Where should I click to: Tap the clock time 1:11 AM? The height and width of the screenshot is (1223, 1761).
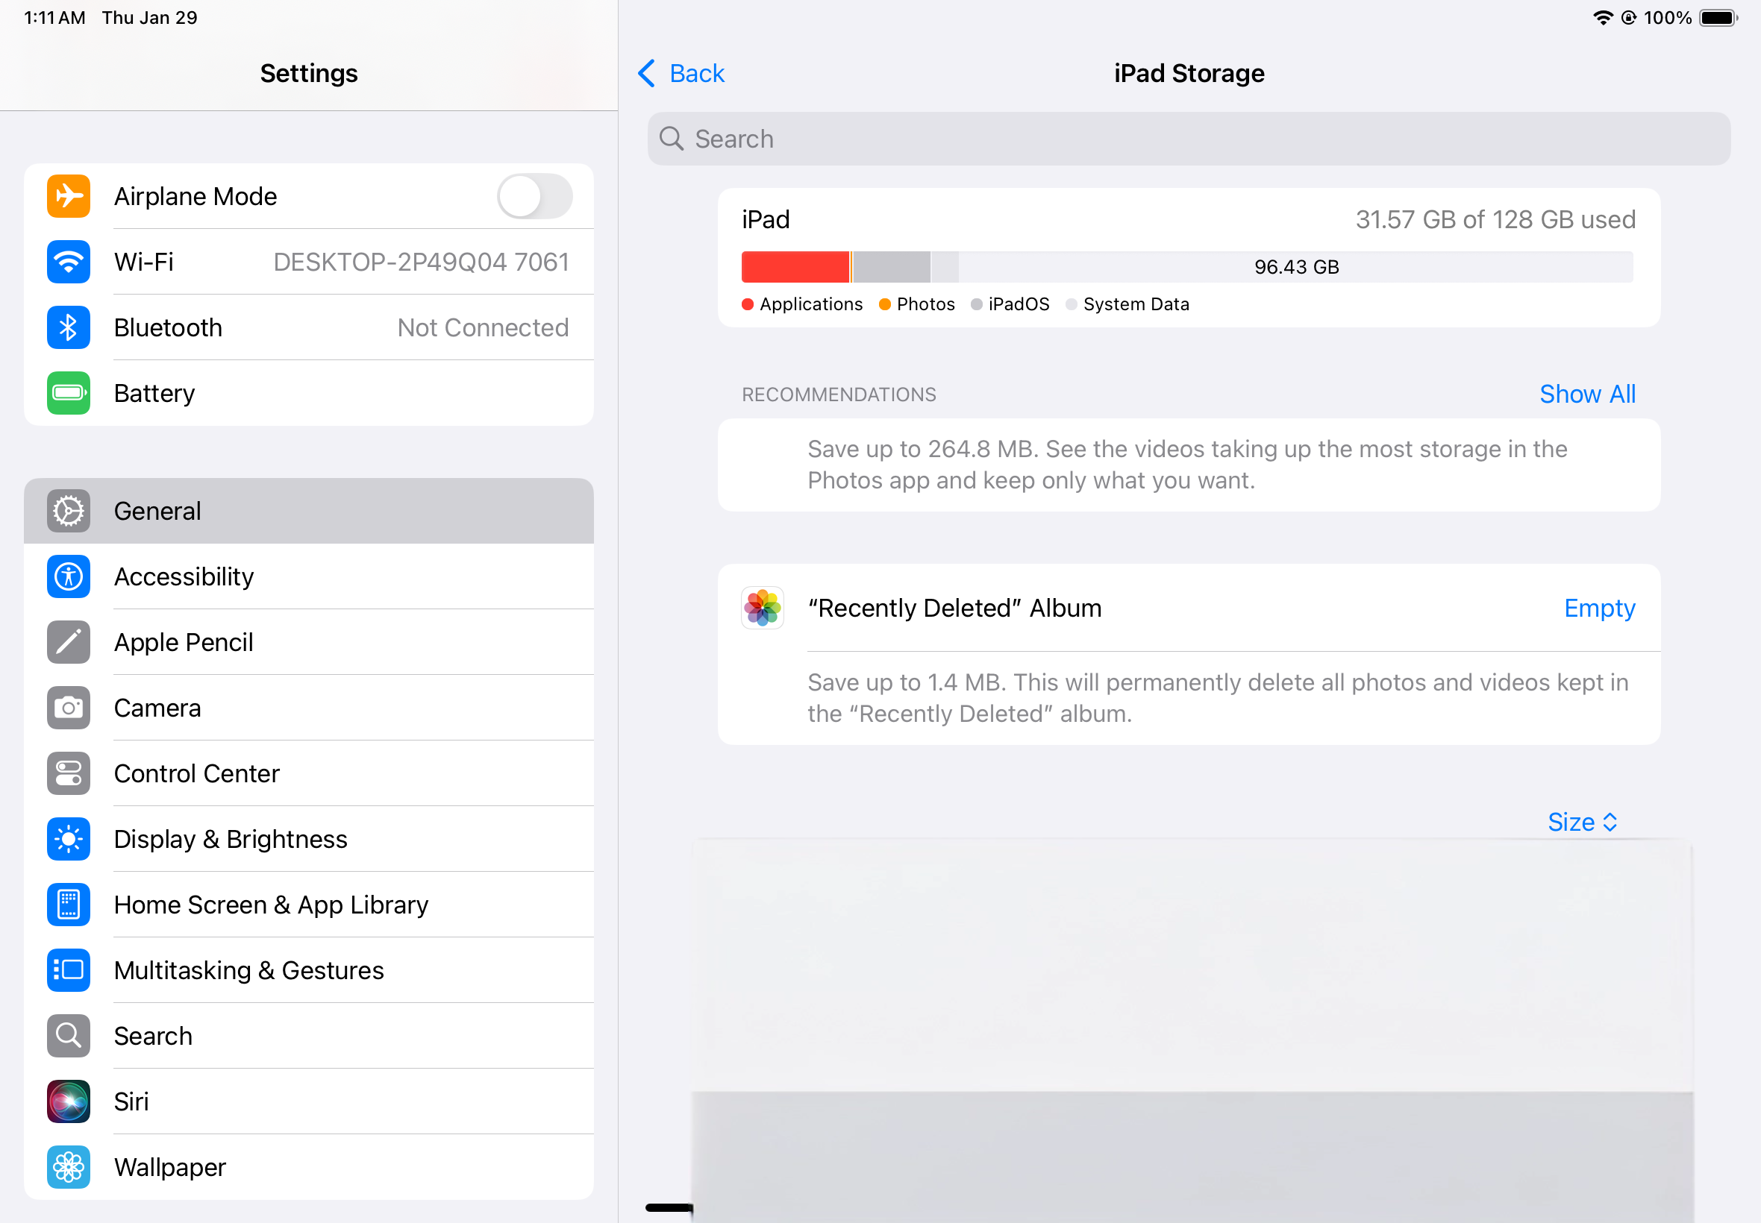pos(54,18)
